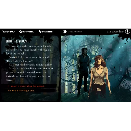Screen dimensions: 131x131
Task: Click the Health heart icon
Action: click(x=40, y=32)
